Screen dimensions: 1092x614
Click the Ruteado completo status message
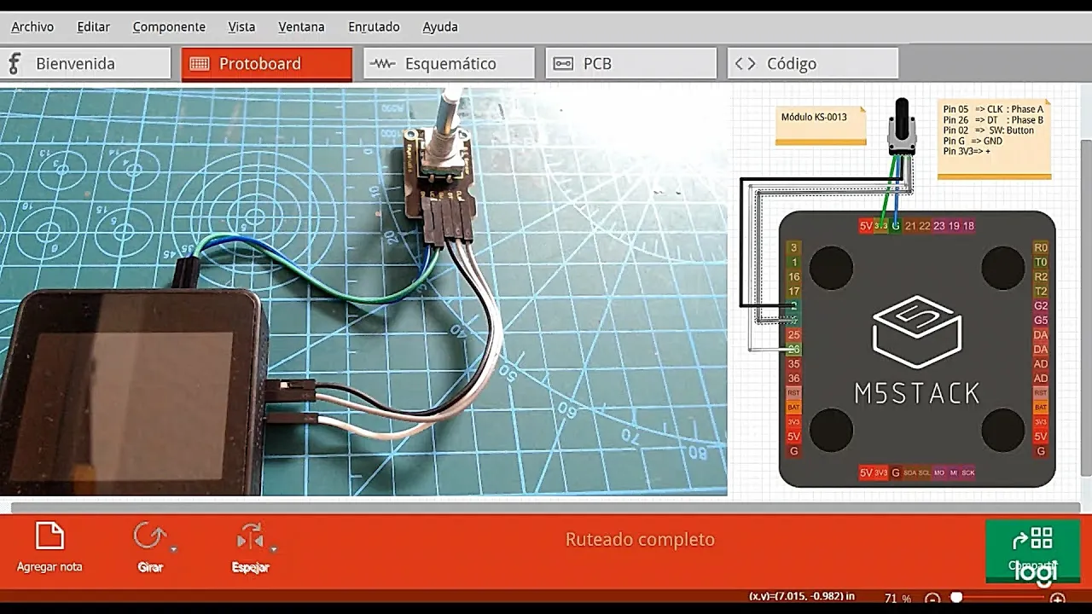coord(640,539)
